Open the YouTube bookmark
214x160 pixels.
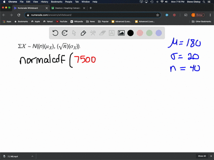coord(62,21)
